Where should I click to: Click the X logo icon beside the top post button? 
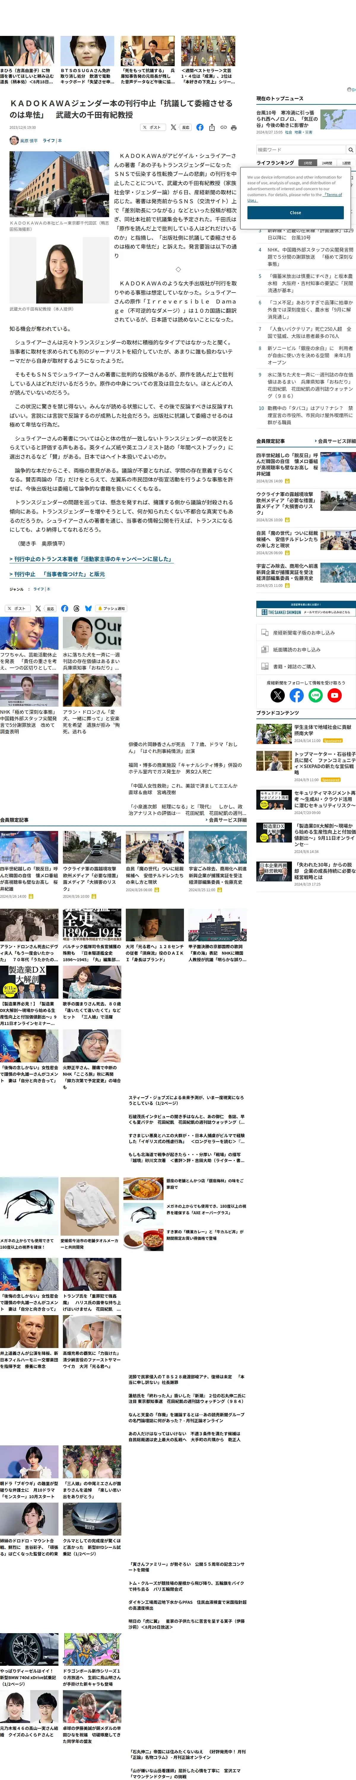point(174,127)
